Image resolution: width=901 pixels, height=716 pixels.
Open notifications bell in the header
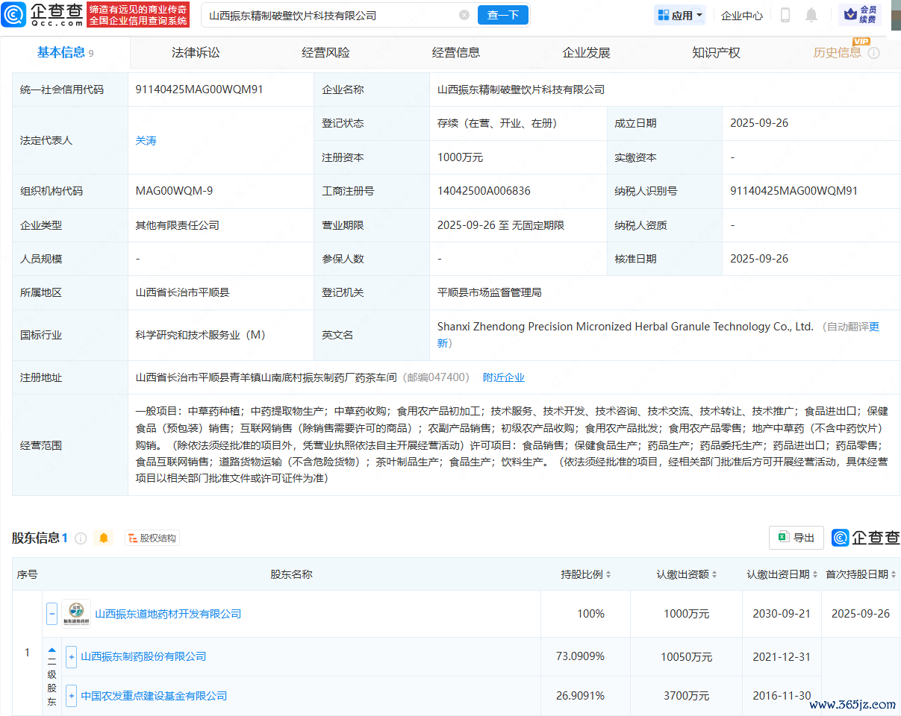click(x=811, y=15)
